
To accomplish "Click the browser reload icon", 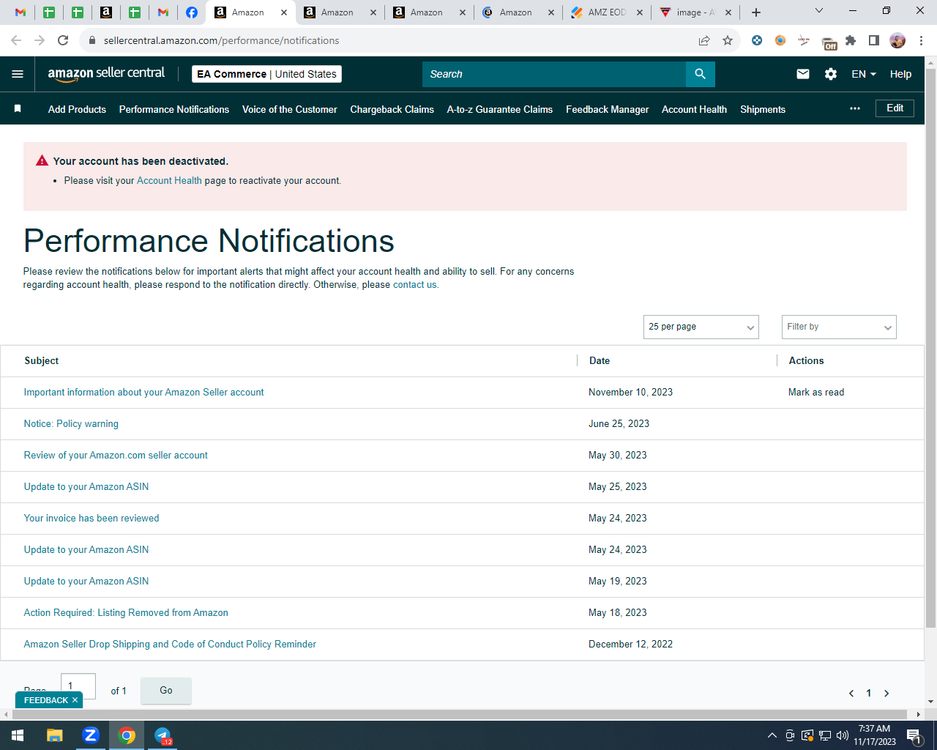I will (63, 40).
